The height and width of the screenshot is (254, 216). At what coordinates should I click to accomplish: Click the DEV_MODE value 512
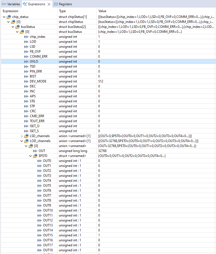101,81
